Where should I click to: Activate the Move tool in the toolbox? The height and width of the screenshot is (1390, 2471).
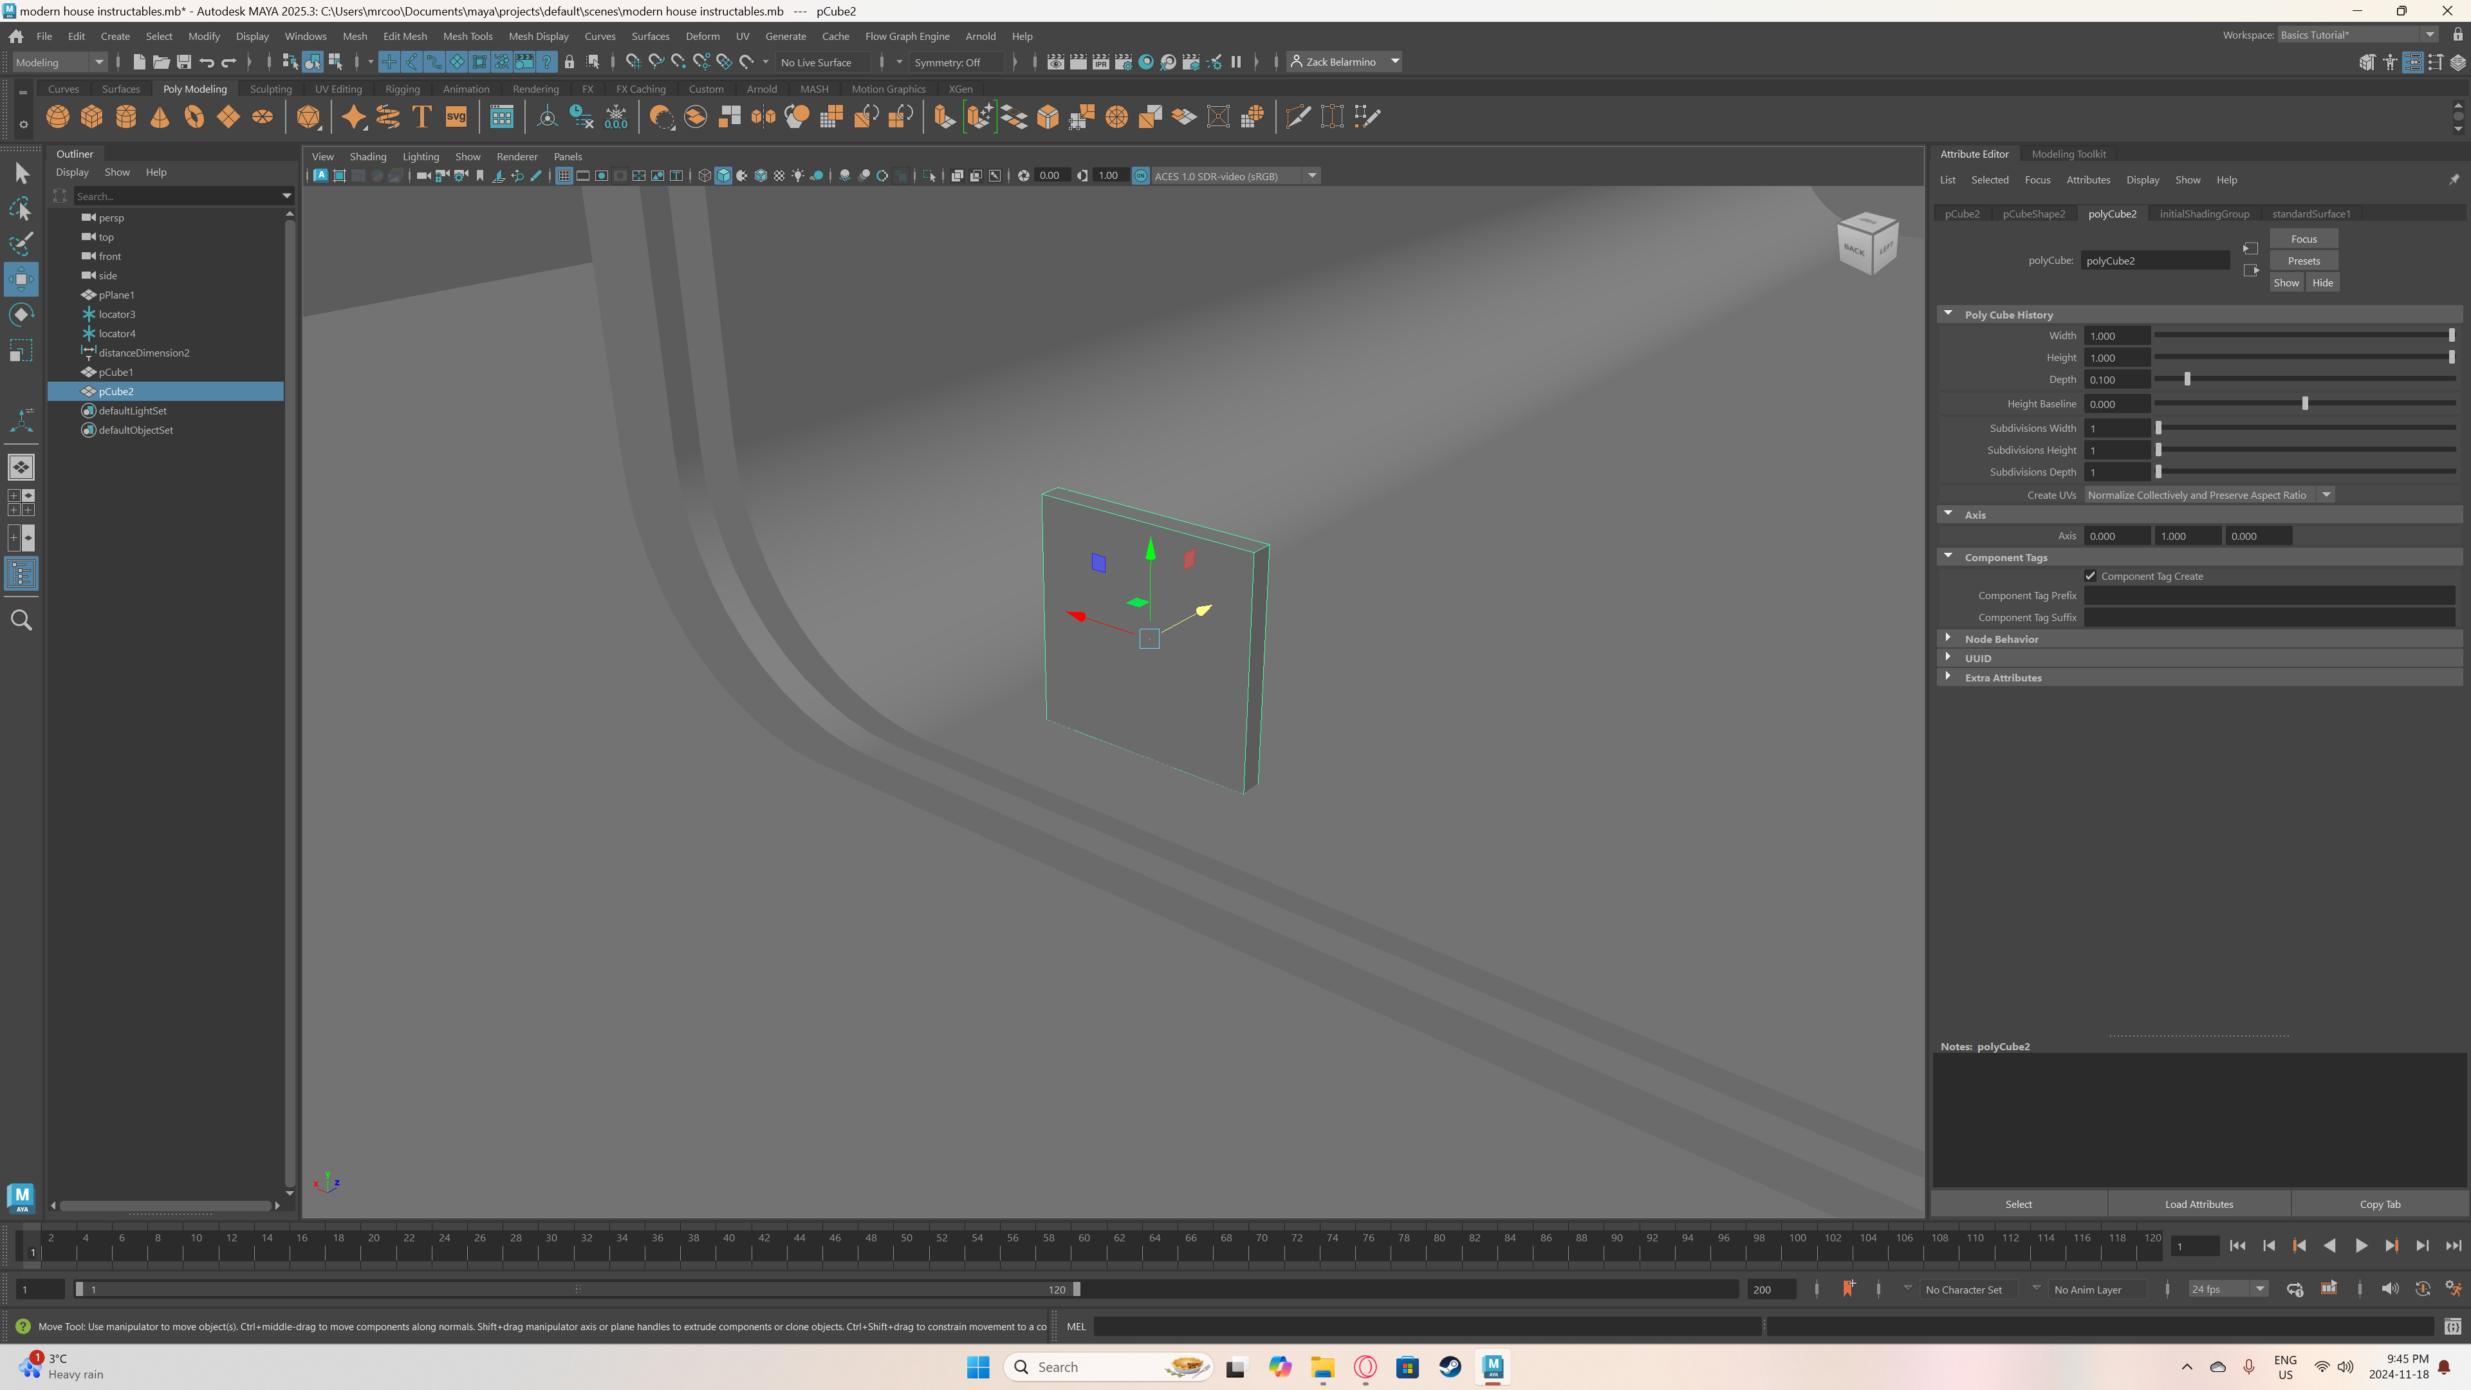[21, 279]
